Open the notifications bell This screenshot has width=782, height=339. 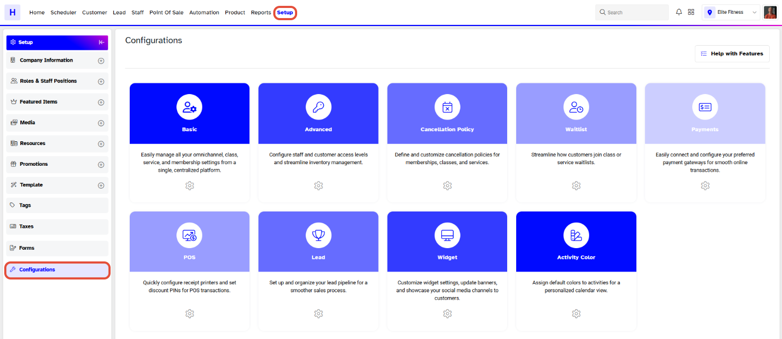(x=679, y=12)
